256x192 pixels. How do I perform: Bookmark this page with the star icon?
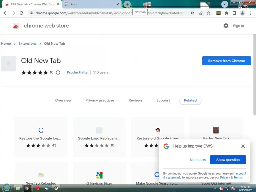click(x=208, y=13)
